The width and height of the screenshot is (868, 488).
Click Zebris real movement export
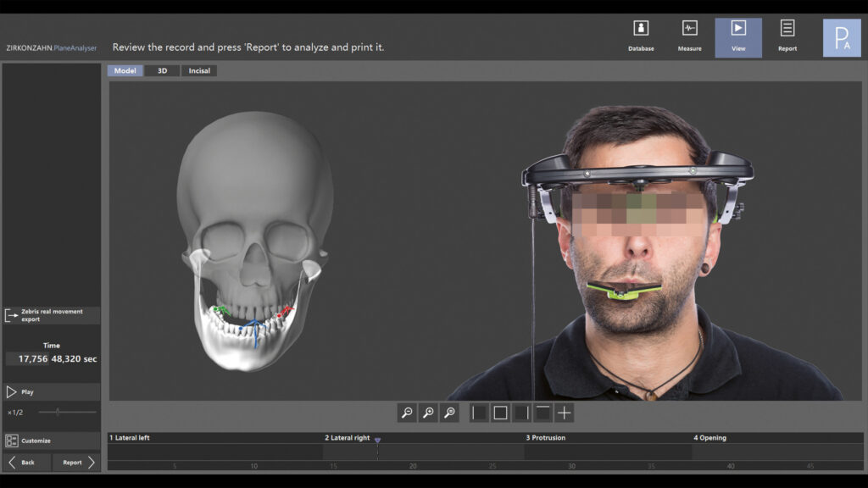point(51,315)
